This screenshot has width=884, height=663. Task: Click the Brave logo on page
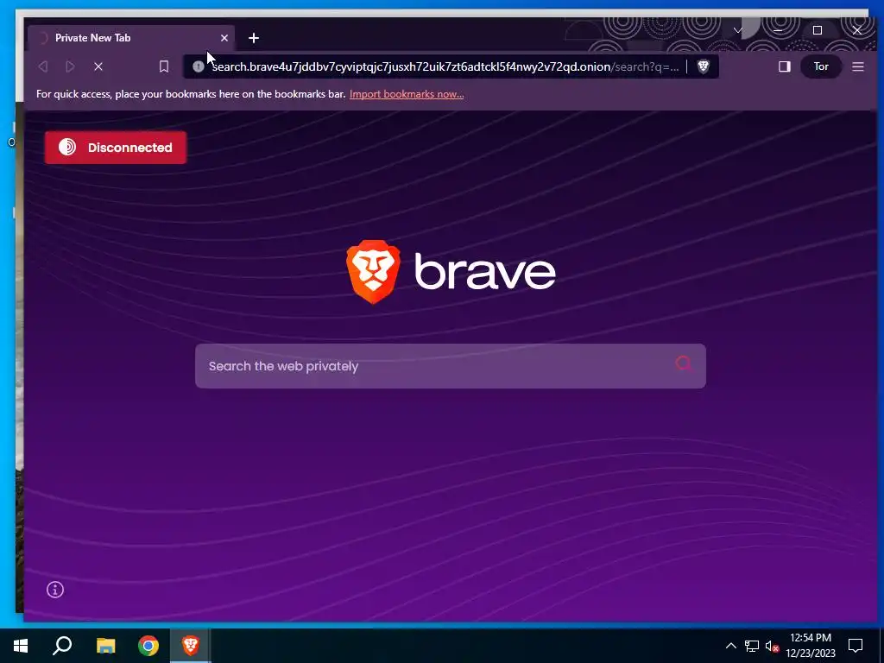[x=451, y=272]
